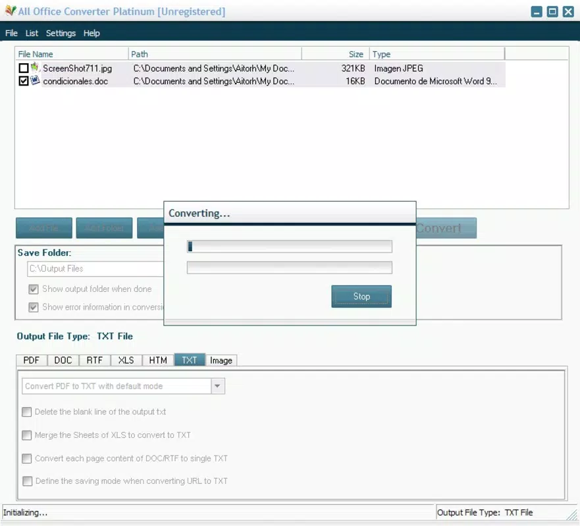Click the window resize grip in corner

[573, 515]
